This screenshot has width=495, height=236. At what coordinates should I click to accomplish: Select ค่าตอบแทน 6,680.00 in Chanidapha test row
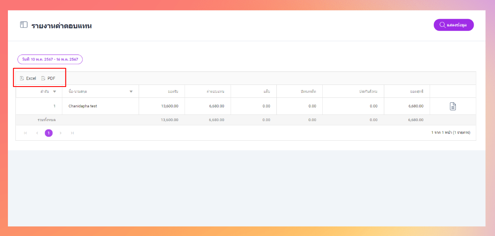pyautogui.click(x=216, y=106)
